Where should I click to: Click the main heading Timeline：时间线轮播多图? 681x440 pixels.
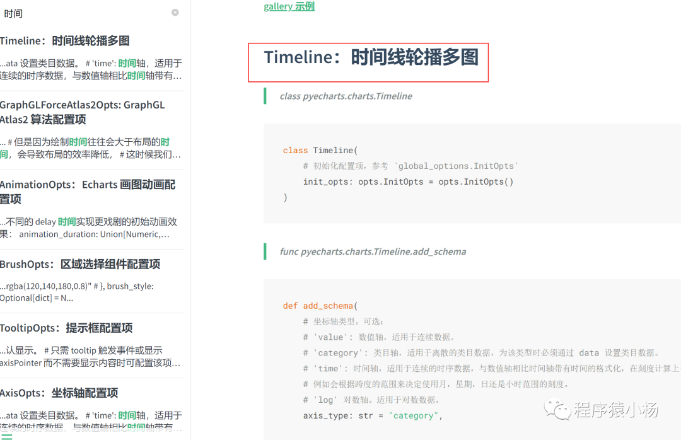[x=371, y=57]
